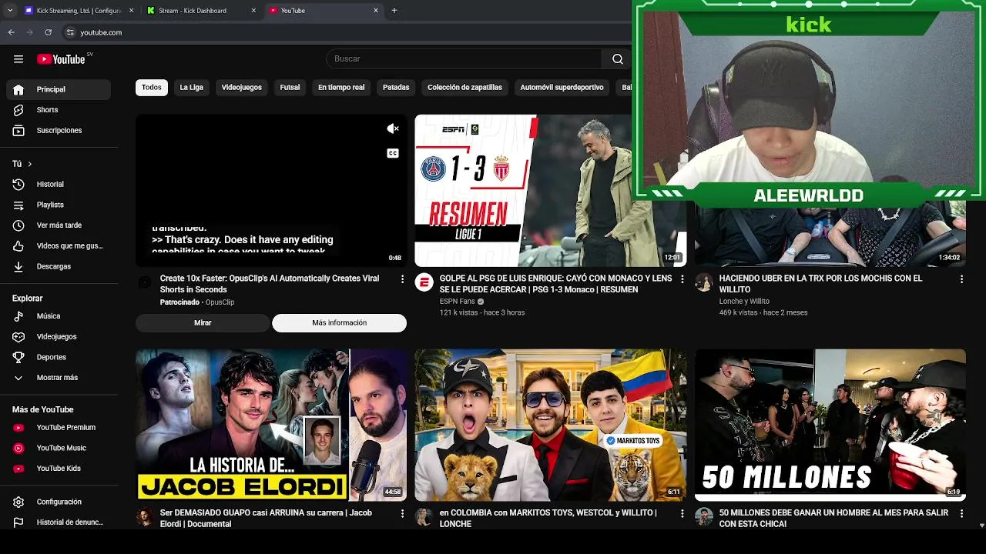Image resolution: width=986 pixels, height=554 pixels.
Task: Open the Colombia Markitos Toys thumbnail
Action: pos(550,426)
